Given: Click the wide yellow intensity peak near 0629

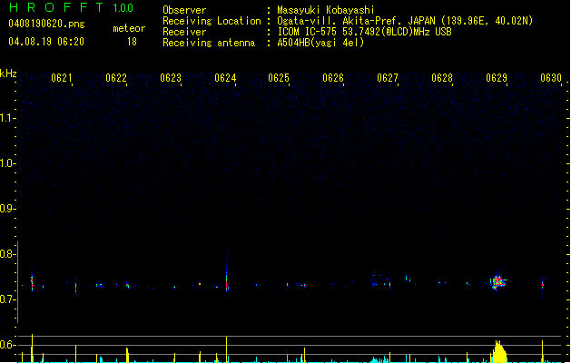Looking at the screenshot, I should pos(498,352).
